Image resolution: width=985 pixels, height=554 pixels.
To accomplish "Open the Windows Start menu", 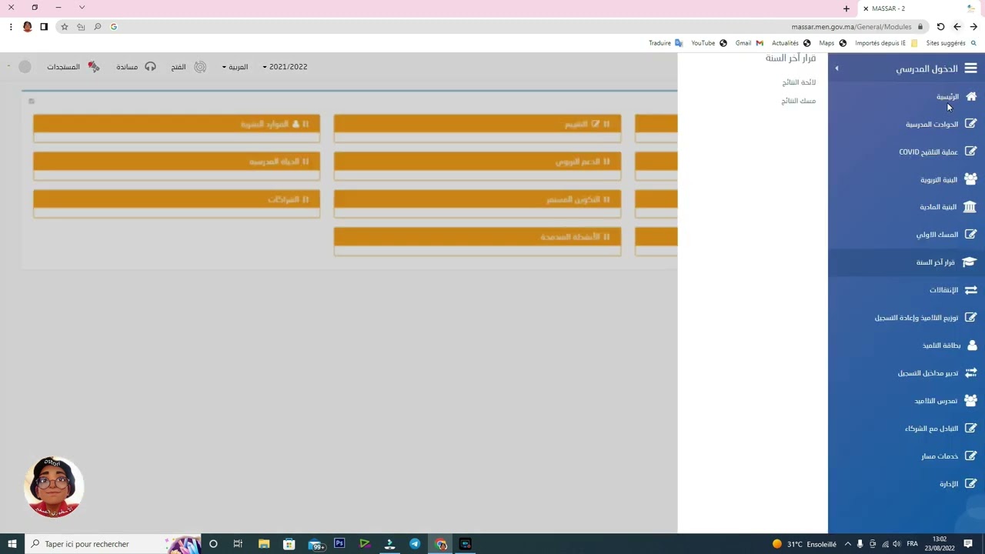I will click(12, 544).
